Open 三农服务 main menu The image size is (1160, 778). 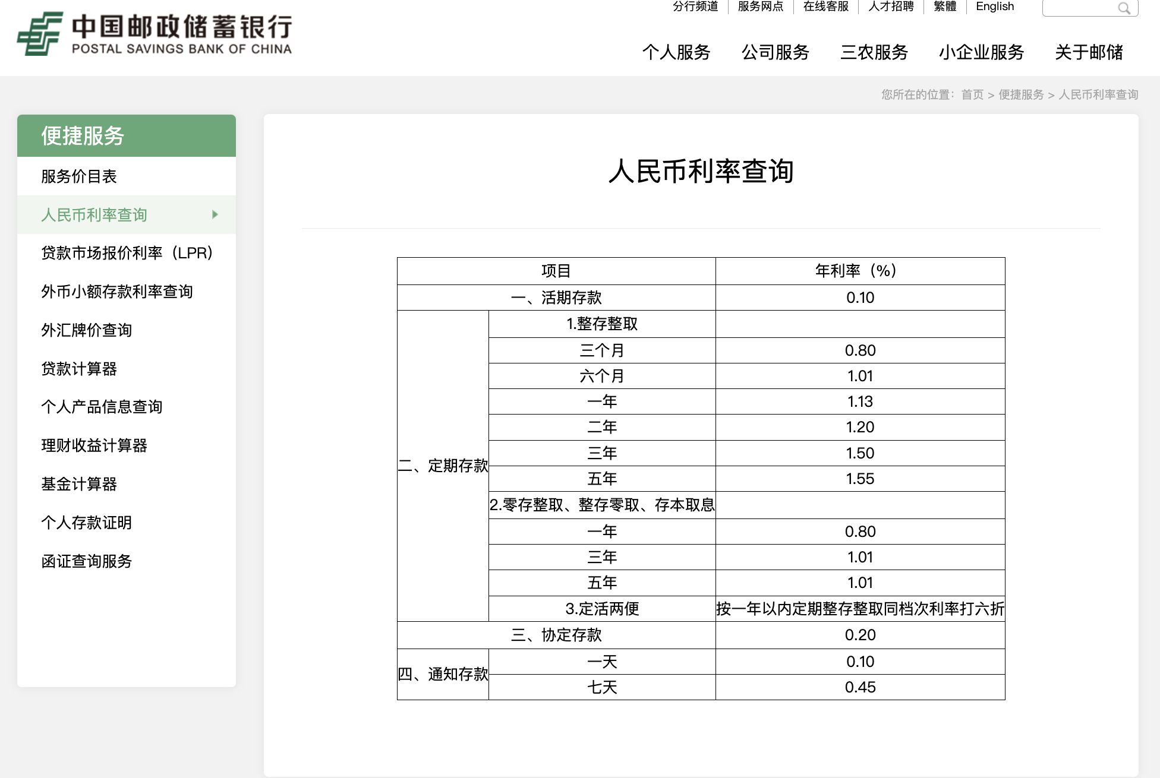[874, 52]
